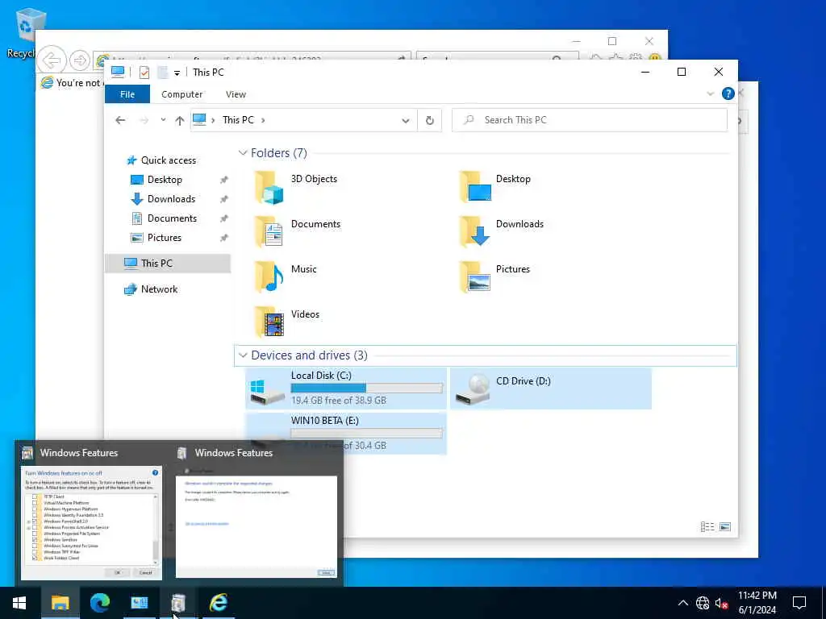The width and height of the screenshot is (826, 619).
Task: Go back using Explorer back arrow
Action: [121, 120]
